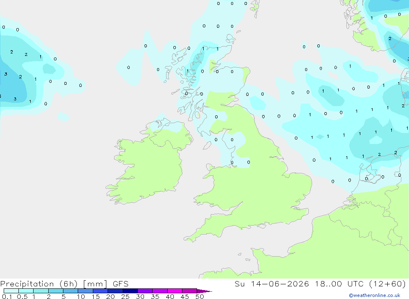Click the legend label '15'

tap(96, 297)
